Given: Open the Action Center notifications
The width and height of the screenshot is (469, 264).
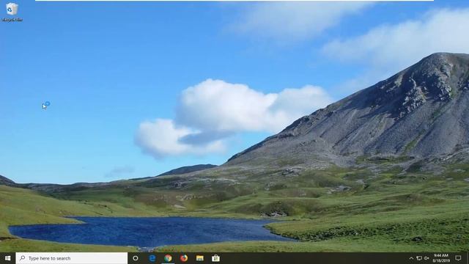Looking at the screenshot, I should (458, 258).
